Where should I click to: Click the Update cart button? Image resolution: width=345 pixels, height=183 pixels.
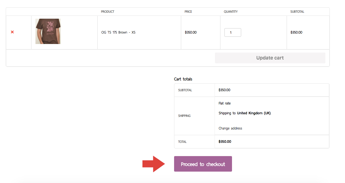click(270, 58)
